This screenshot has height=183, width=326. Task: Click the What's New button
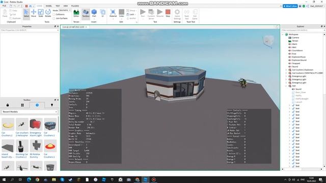[290, 6]
